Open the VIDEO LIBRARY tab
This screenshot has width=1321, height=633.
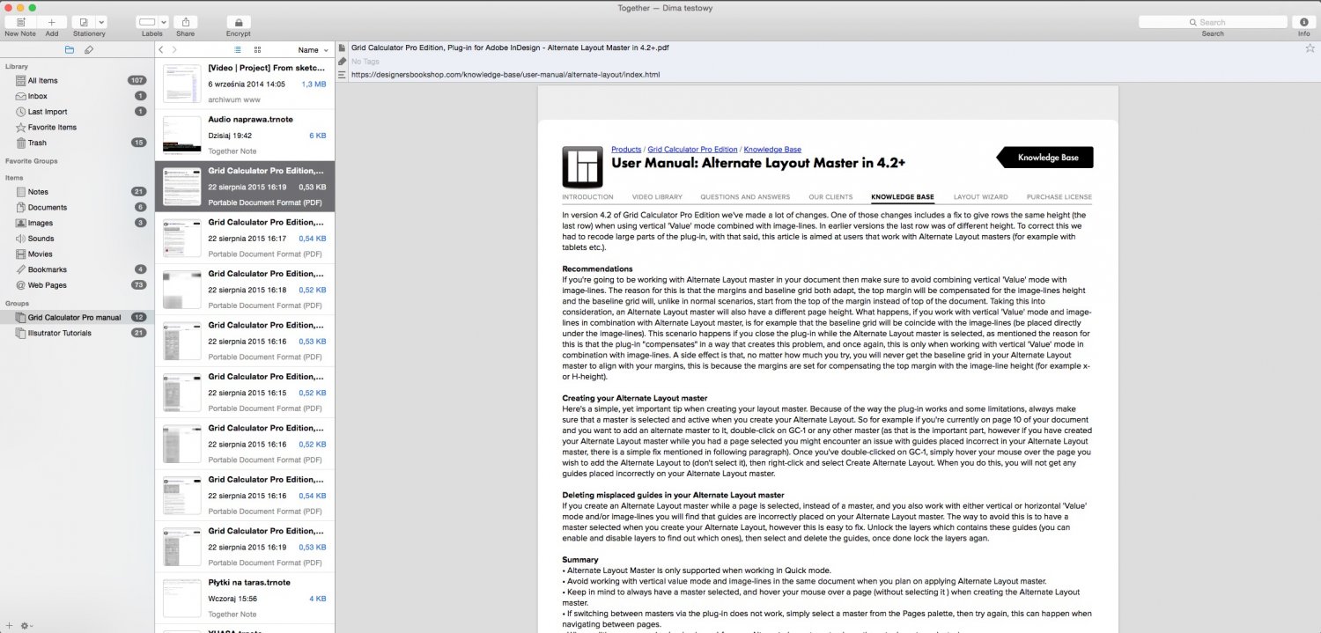coord(657,197)
